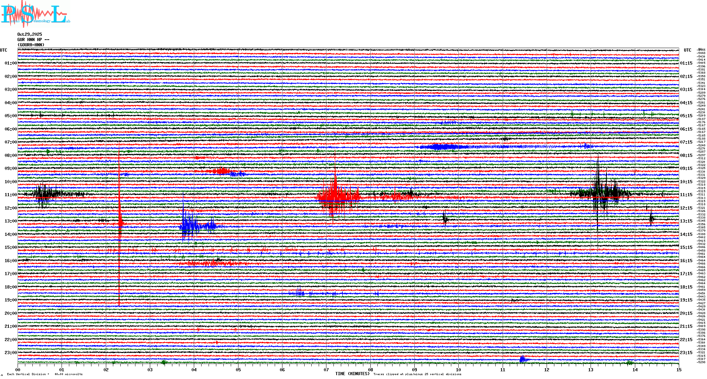Image resolution: width=707 pixels, height=379 pixels.
Task: Click the large red seismic event burst
Action: coord(336,198)
